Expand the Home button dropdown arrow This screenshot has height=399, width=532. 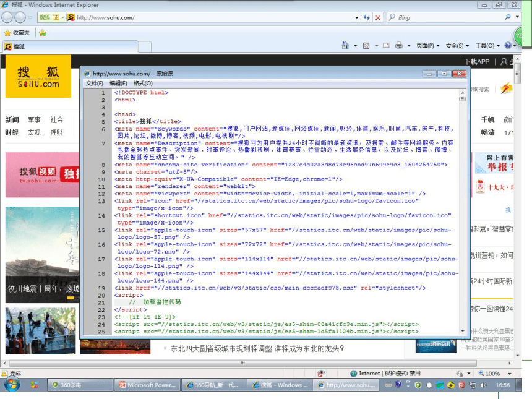click(355, 45)
